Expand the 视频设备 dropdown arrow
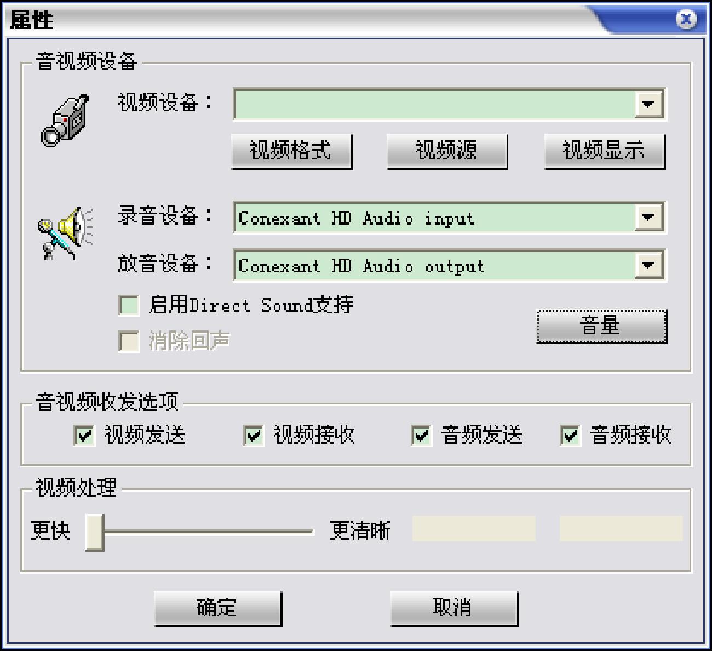712x651 pixels. 648,104
